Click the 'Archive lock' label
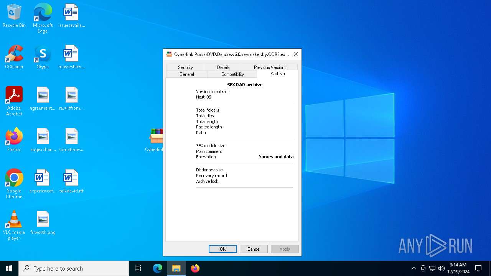Screen dimensions: 491x276 [207, 181]
